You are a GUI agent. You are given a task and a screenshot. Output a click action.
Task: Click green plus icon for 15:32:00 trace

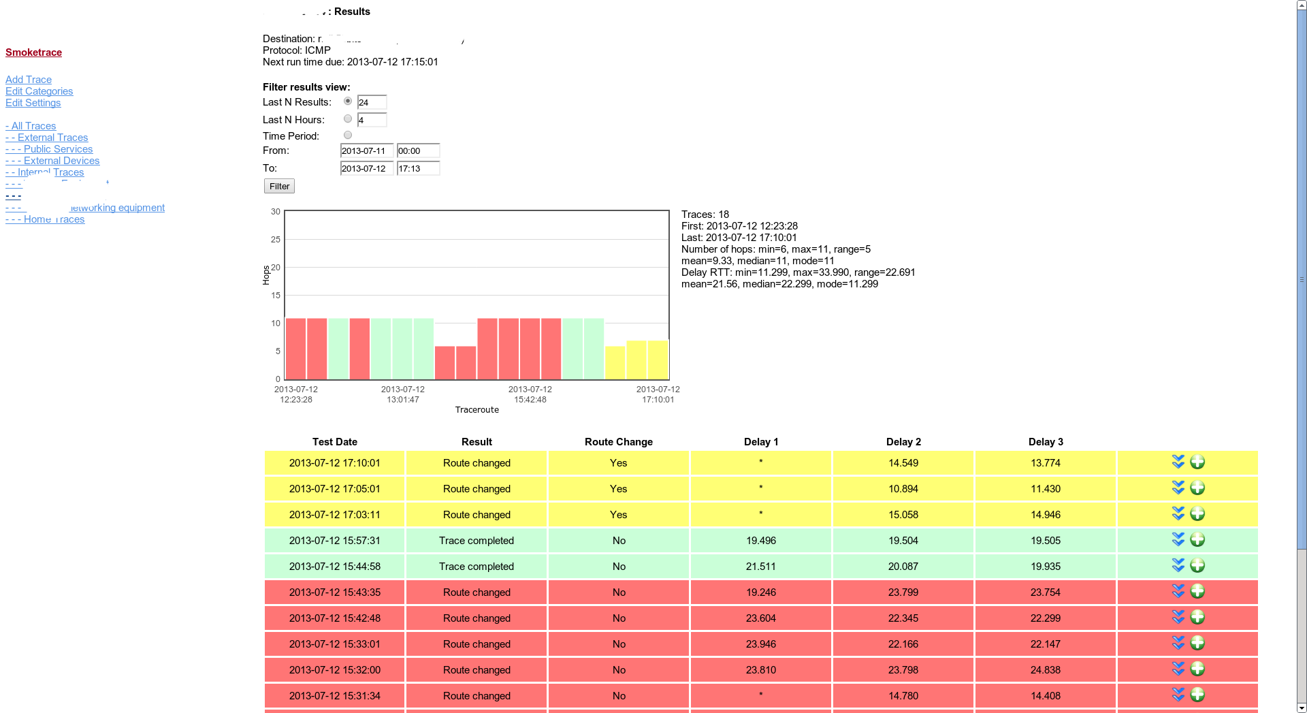(x=1197, y=669)
